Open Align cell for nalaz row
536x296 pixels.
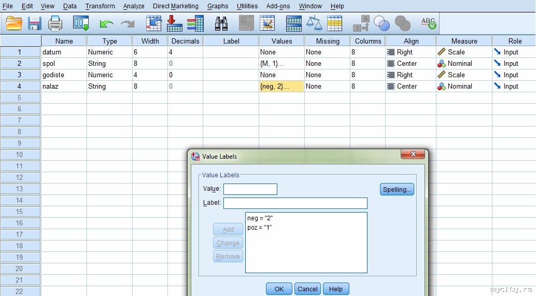(x=411, y=86)
